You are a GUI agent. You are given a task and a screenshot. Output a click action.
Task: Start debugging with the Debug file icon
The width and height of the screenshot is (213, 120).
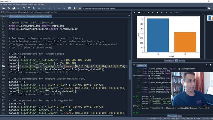click(39, 8)
